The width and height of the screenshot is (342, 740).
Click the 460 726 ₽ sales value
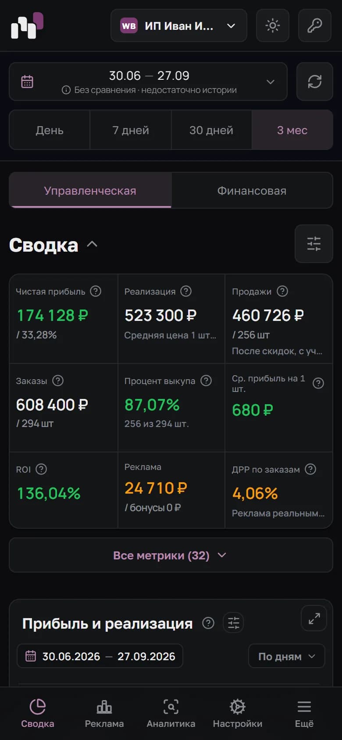pos(268,315)
